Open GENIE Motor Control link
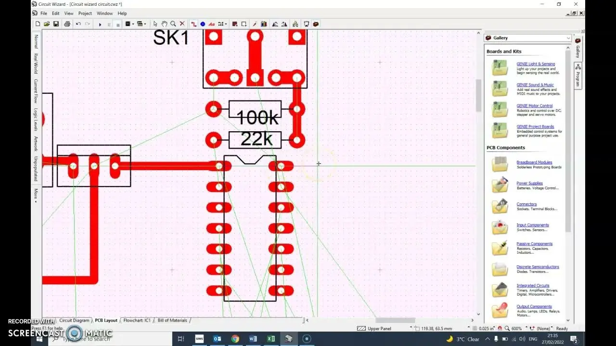 point(534,106)
